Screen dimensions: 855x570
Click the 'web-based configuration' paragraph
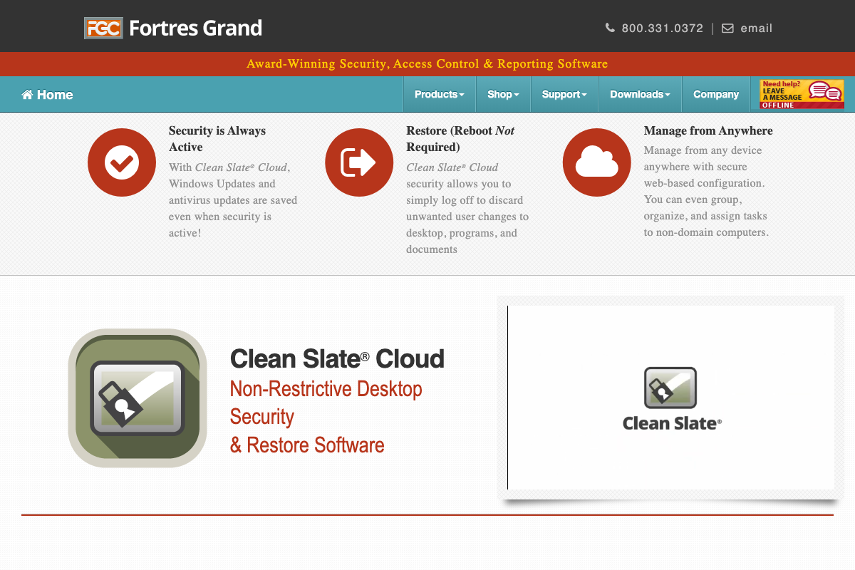pyautogui.click(x=706, y=192)
